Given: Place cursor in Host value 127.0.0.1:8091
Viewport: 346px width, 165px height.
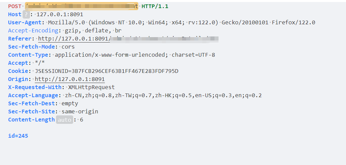Looking at the screenshot, I should point(60,15).
